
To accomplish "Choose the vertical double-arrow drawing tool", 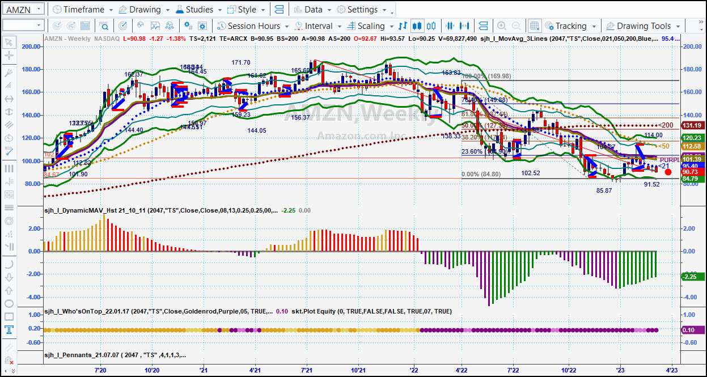I will 9,111.
